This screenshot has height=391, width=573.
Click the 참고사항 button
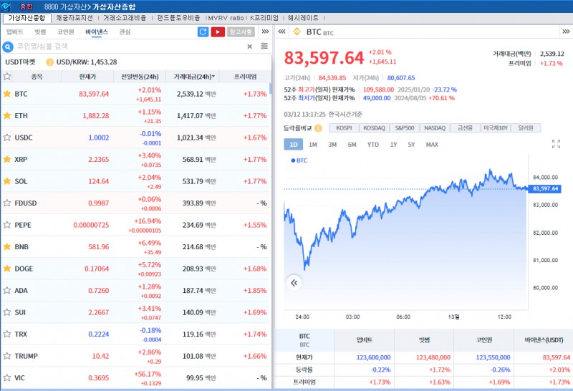[x=241, y=32]
